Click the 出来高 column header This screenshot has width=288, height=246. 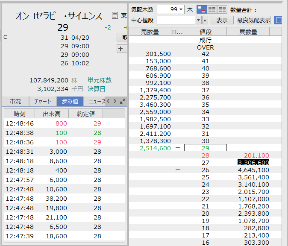pyautogui.click(x=52, y=114)
